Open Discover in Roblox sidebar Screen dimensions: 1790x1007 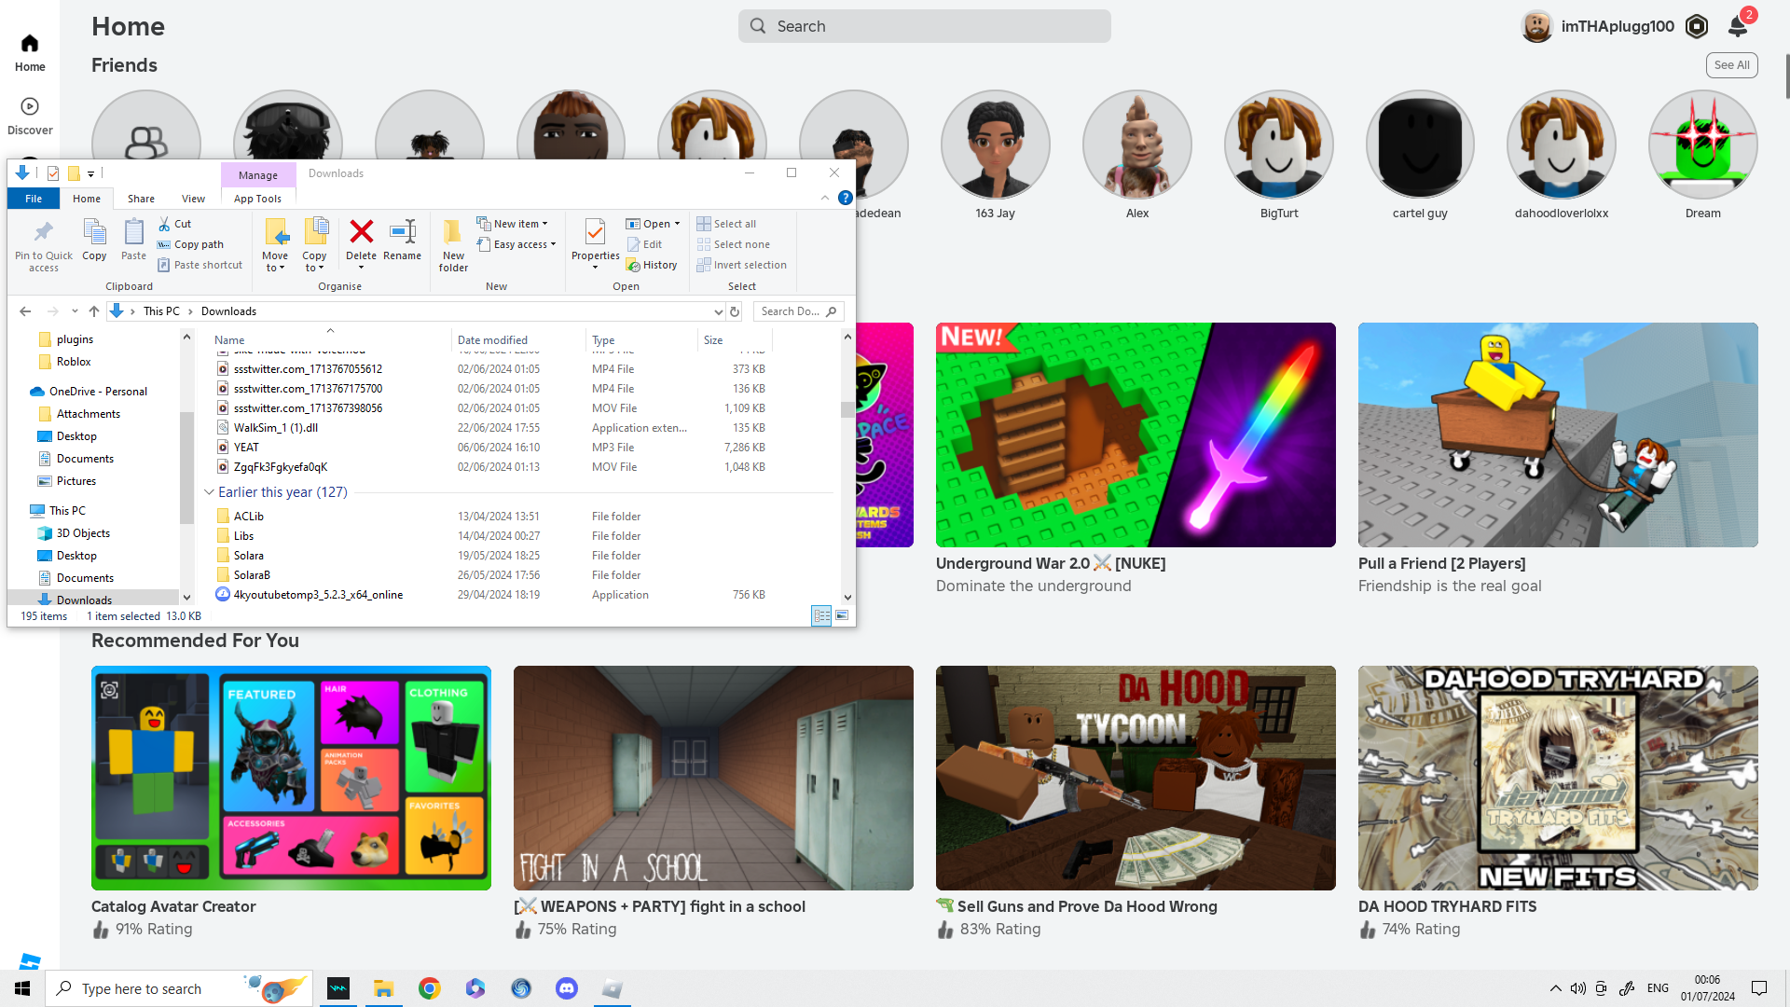[x=30, y=117]
